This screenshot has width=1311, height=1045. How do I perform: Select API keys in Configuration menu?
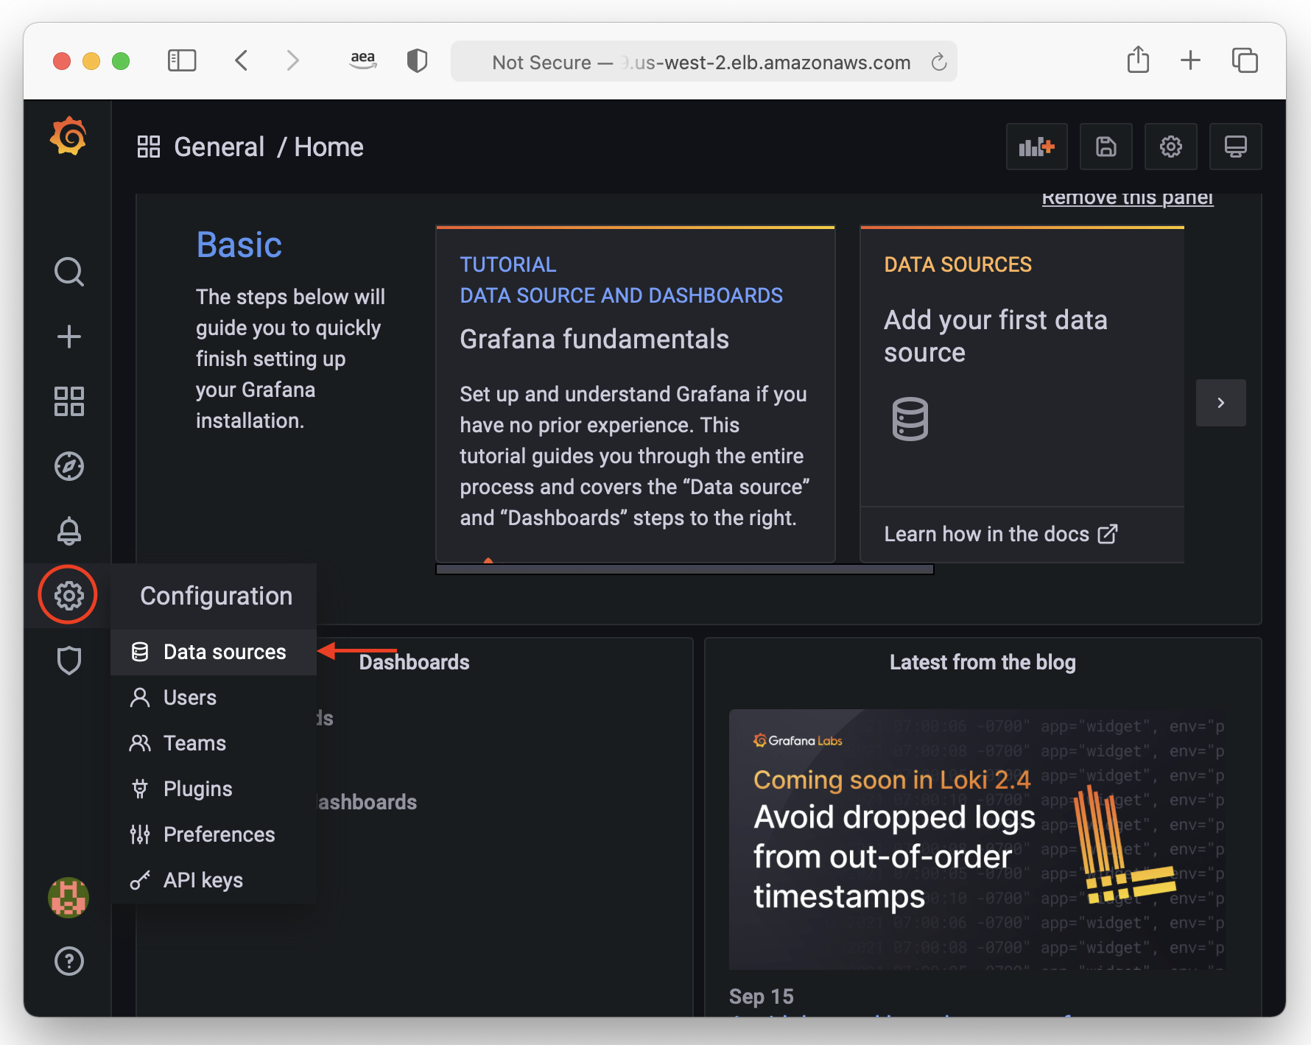214,880
